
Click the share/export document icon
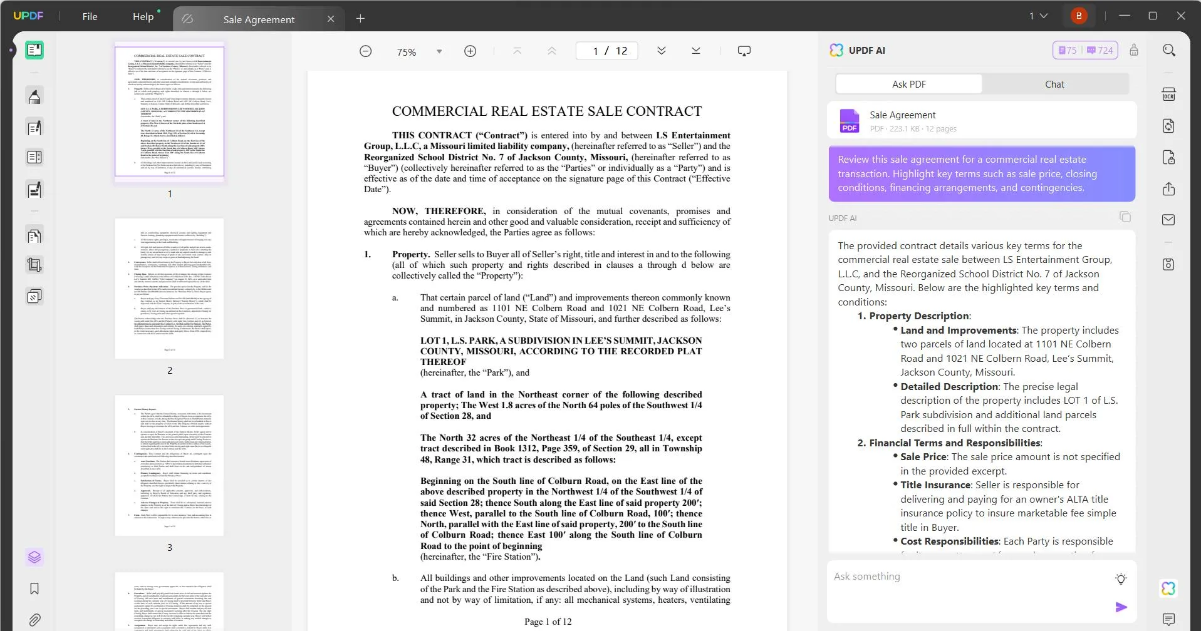[x=1168, y=189]
